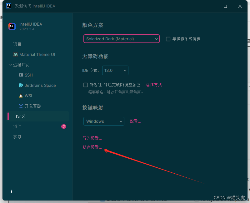The width and height of the screenshot is (250, 203).
Task: Click the 需要重启 hint text
Action: tap(116, 92)
